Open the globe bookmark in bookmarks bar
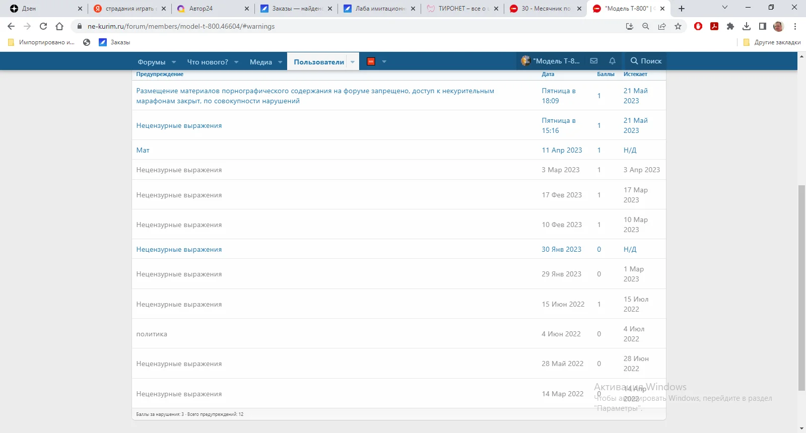 (x=87, y=42)
